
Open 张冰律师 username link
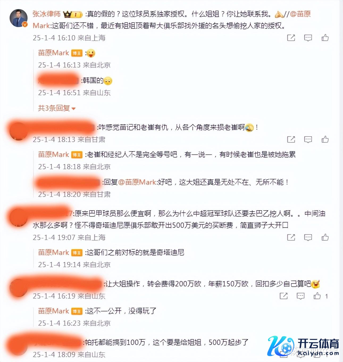coord(47,14)
